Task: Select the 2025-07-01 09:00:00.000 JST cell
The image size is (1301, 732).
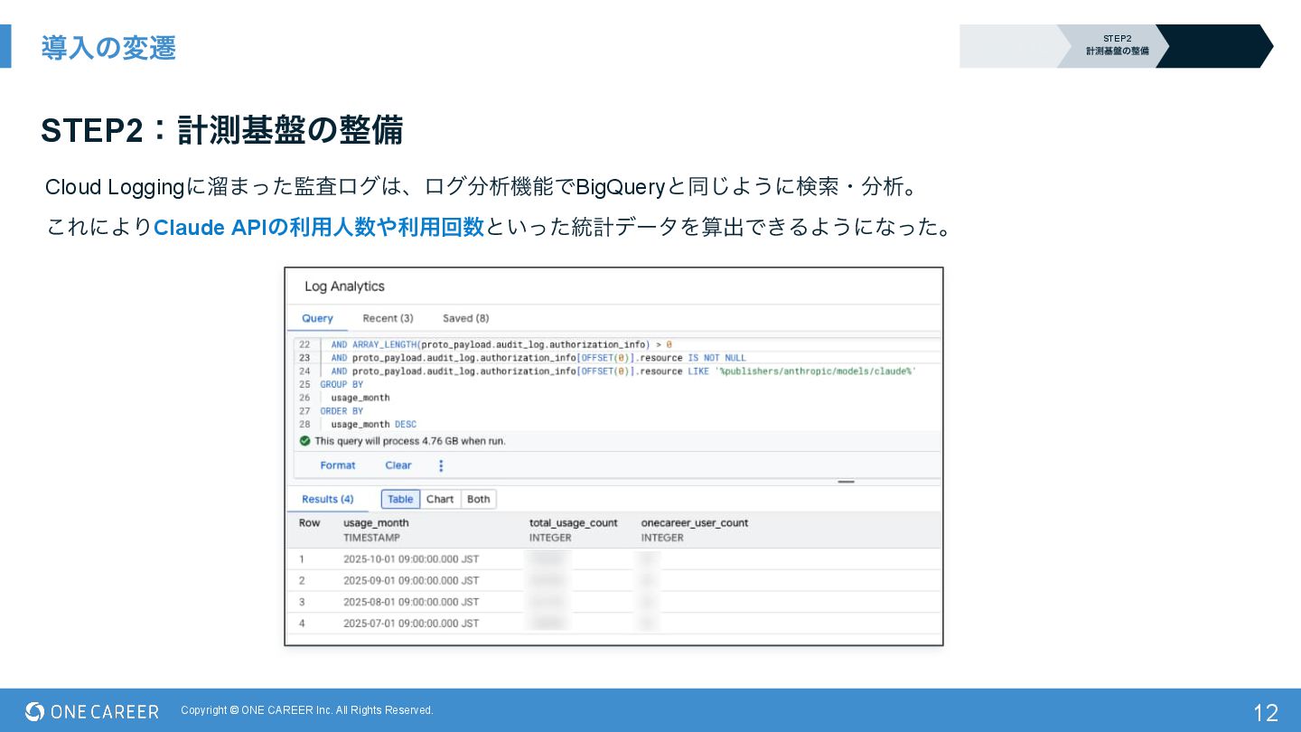Action: (411, 624)
